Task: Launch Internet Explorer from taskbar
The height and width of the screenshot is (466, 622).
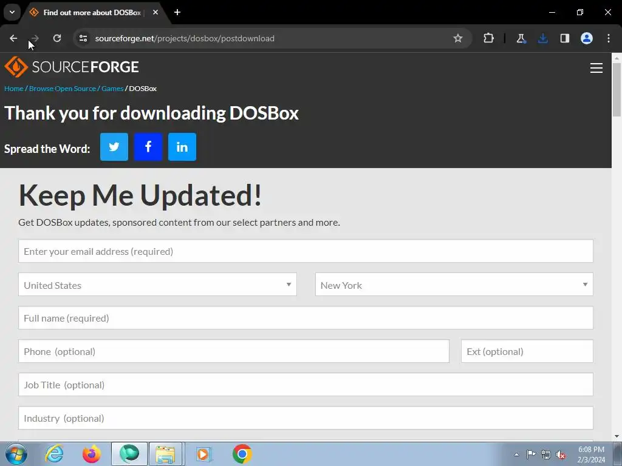Action: pyautogui.click(x=54, y=454)
